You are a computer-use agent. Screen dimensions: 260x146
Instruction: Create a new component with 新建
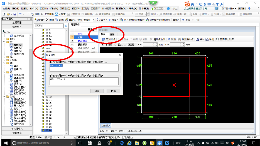tap(40, 20)
